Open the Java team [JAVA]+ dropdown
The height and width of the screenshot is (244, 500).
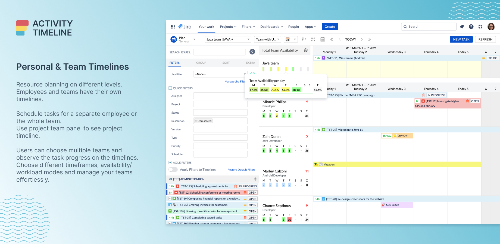[228, 39]
